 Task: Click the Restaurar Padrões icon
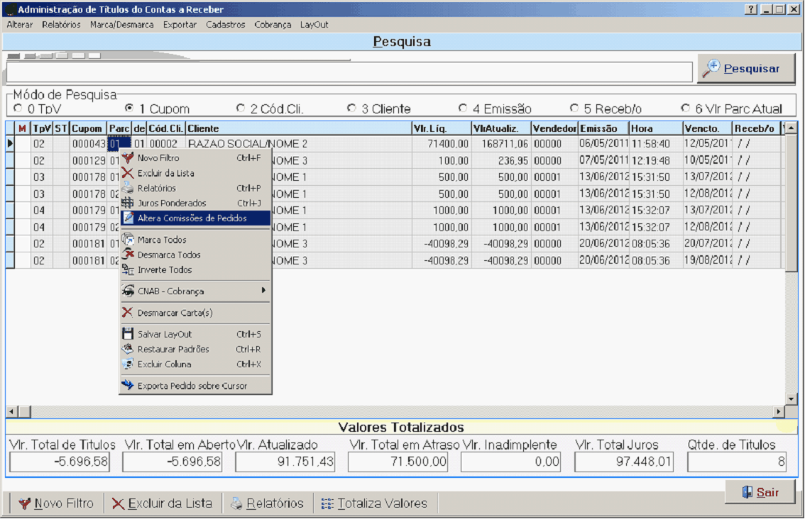click(x=128, y=349)
